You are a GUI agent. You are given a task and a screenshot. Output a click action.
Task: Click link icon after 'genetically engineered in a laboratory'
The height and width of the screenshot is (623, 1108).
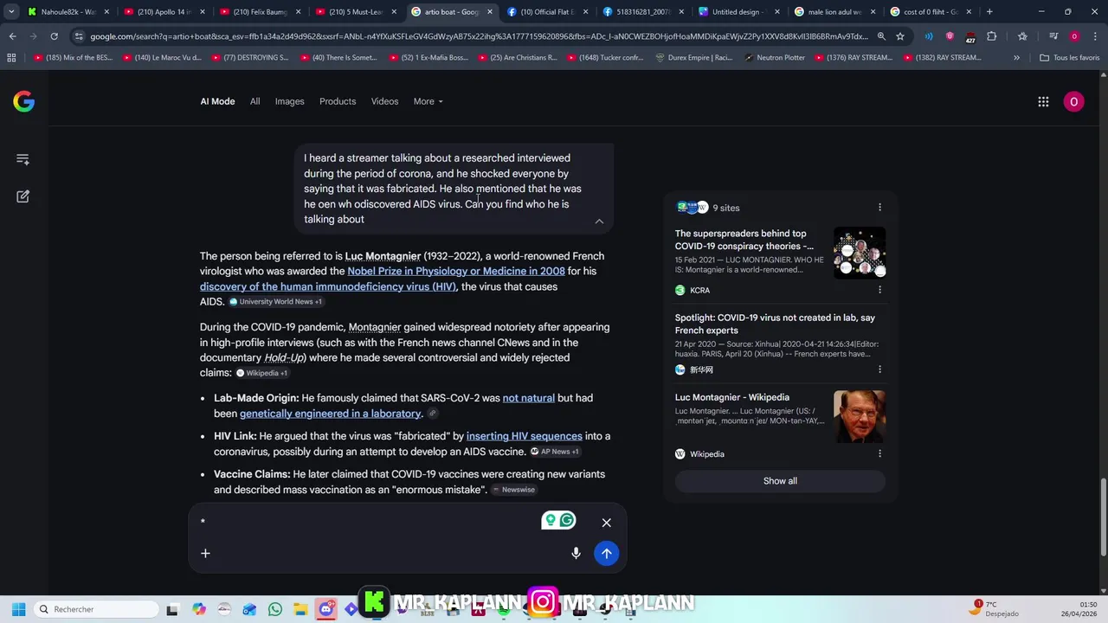[432, 414]
